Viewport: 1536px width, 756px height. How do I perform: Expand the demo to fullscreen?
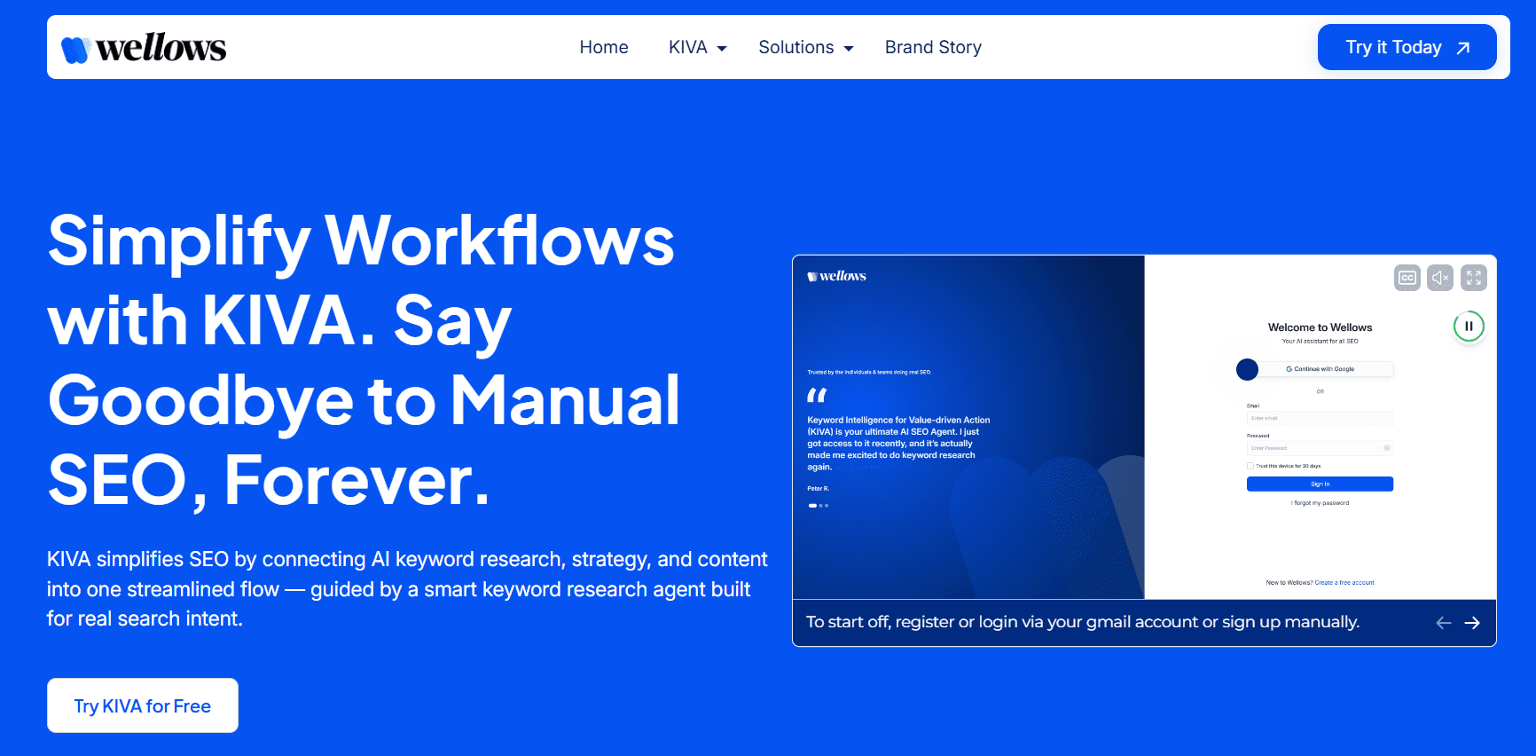point(1473,278)
